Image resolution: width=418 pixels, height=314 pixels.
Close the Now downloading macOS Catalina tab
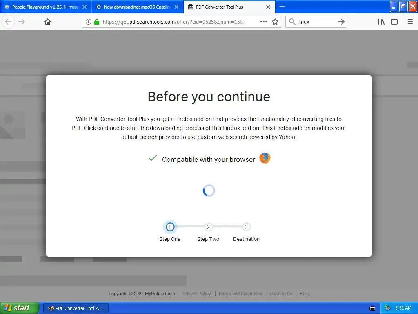176,7
